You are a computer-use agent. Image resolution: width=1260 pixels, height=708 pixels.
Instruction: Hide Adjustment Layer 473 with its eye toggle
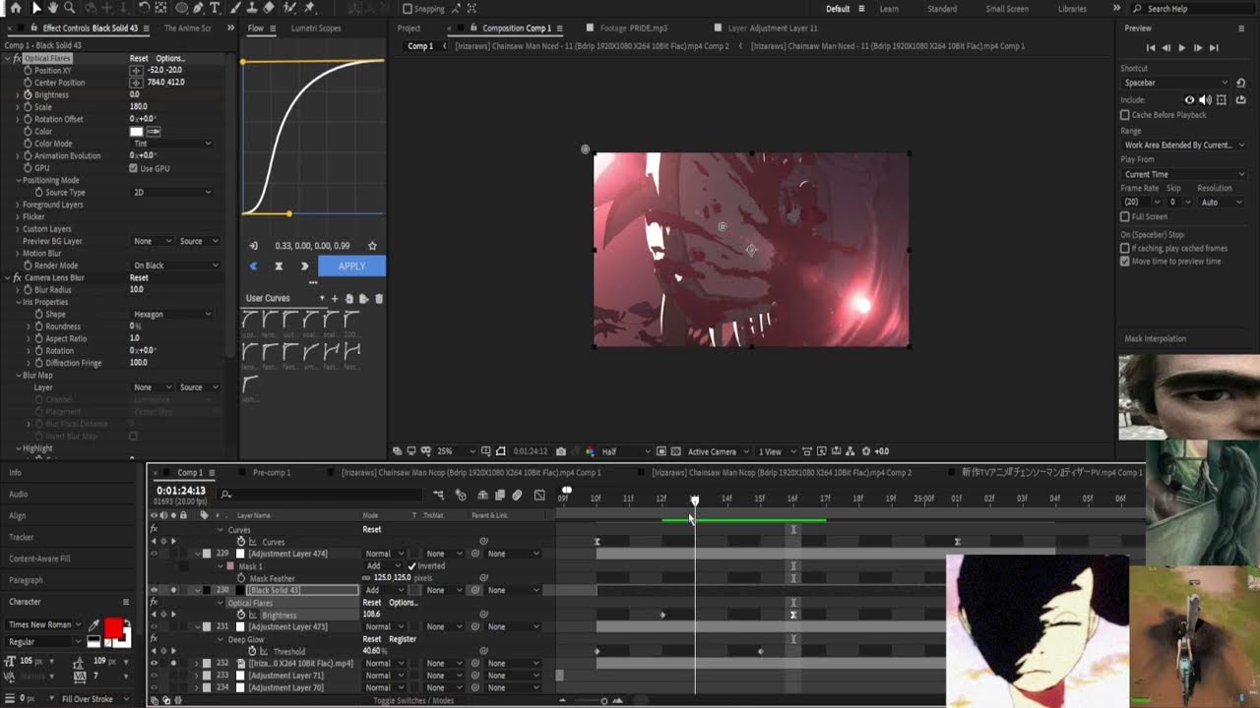coord(154,626)
